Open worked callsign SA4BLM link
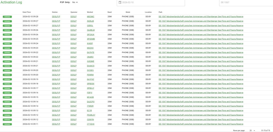This screenshot has width=273, height=132. click(91, 30)
